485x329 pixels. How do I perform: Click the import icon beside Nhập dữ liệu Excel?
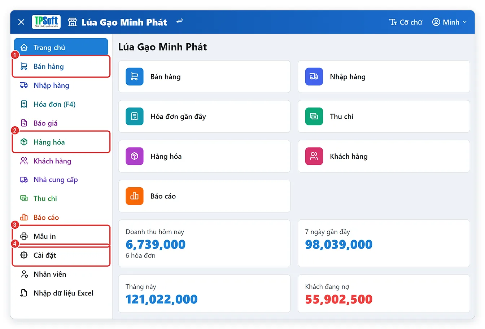24,293
